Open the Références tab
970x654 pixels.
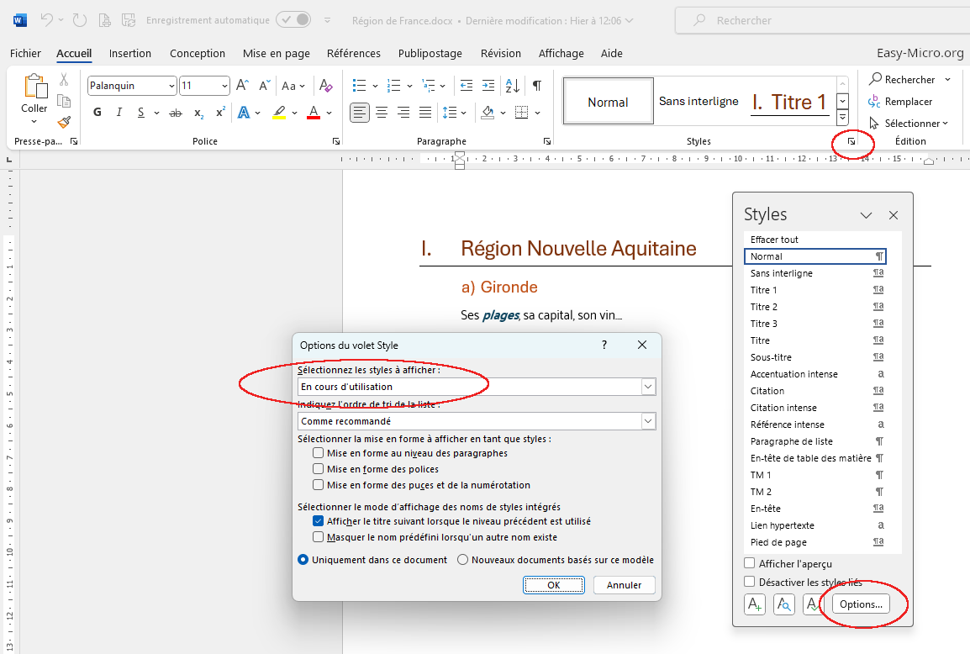353,53
